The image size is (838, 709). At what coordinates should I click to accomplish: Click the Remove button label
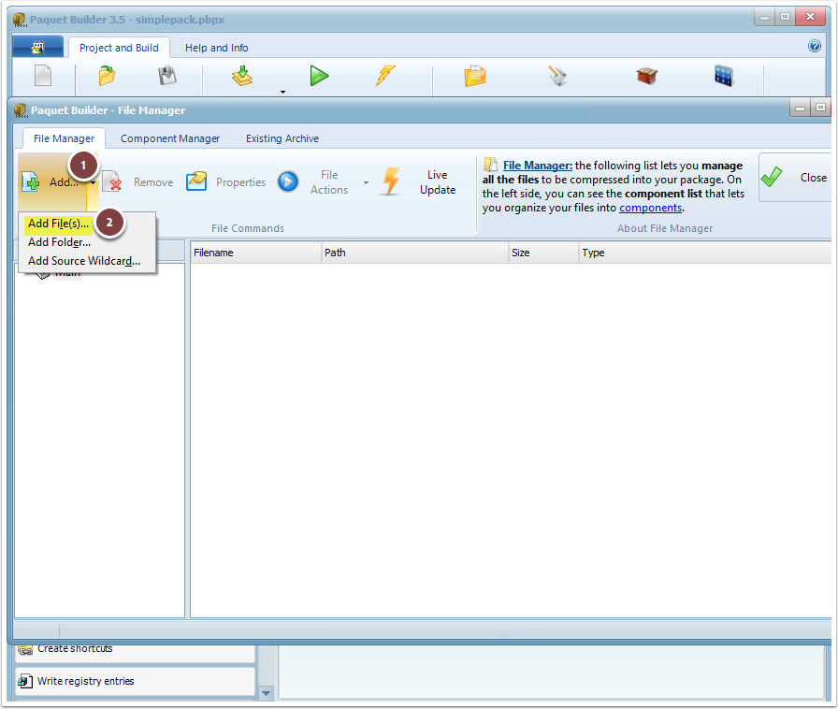(153, 182)
